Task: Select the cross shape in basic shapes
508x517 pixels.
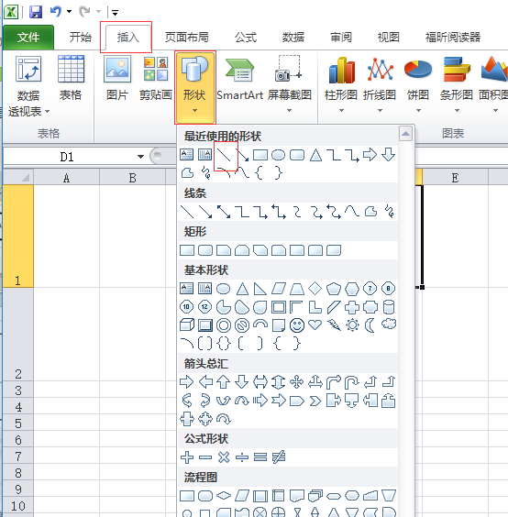Action: 352,307
